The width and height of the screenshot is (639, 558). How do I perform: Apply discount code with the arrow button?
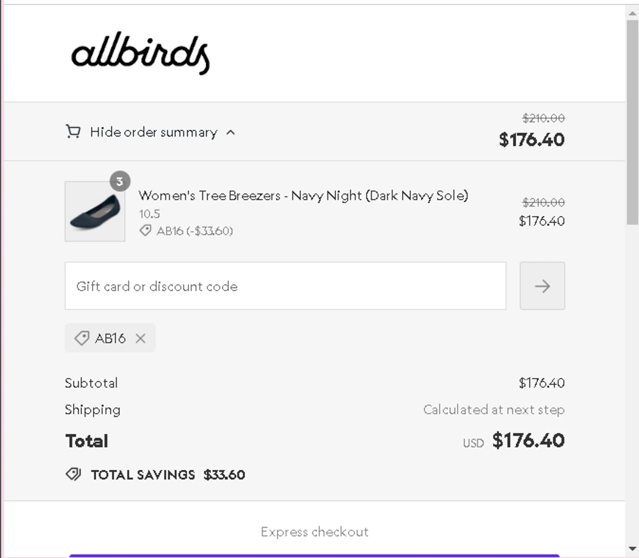tap(542, 286)
